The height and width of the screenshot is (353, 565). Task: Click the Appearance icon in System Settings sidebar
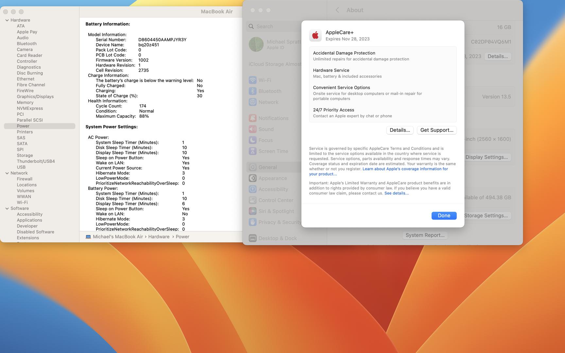[252, 178]
